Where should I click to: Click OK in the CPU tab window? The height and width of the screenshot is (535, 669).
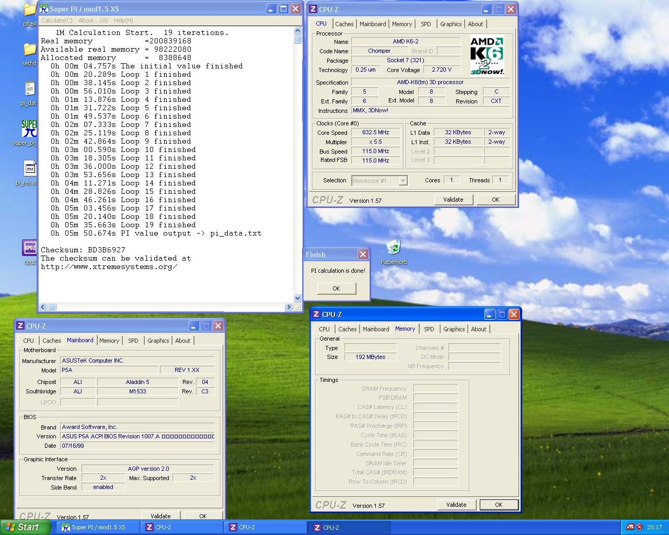click(495, 200)
